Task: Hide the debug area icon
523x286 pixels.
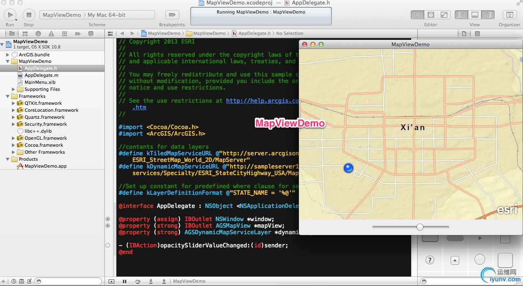Action: [111, 281]
